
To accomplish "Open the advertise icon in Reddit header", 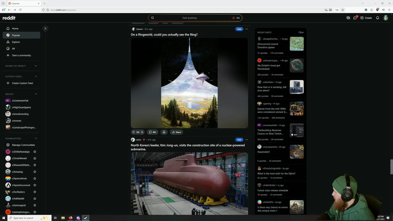I will click(x=348, y=18).
